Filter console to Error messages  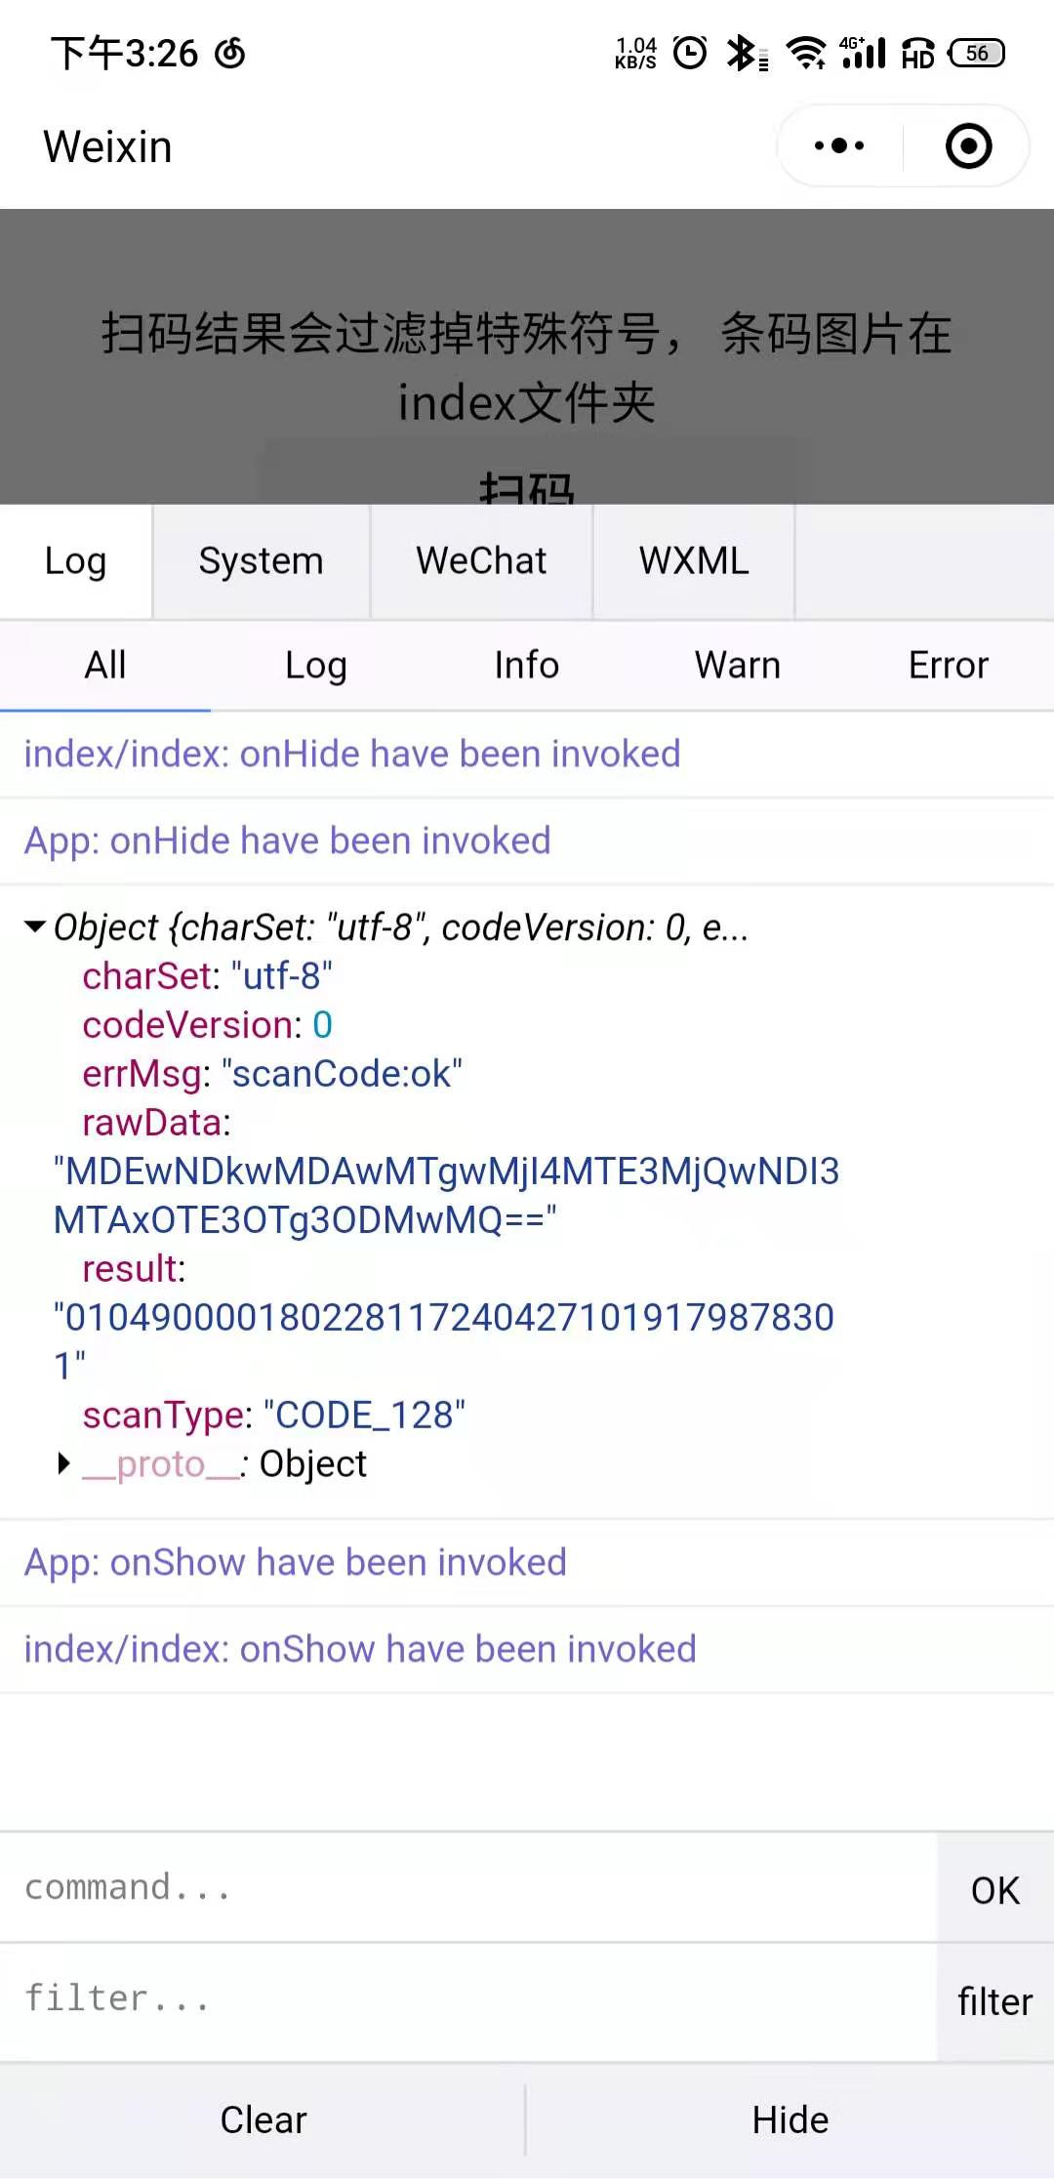tap(948, 666)
